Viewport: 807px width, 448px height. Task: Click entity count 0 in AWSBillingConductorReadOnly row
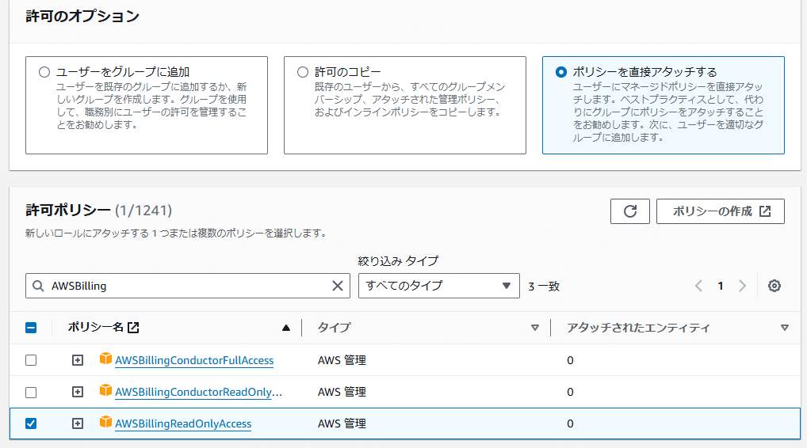[x=570, y=392]
